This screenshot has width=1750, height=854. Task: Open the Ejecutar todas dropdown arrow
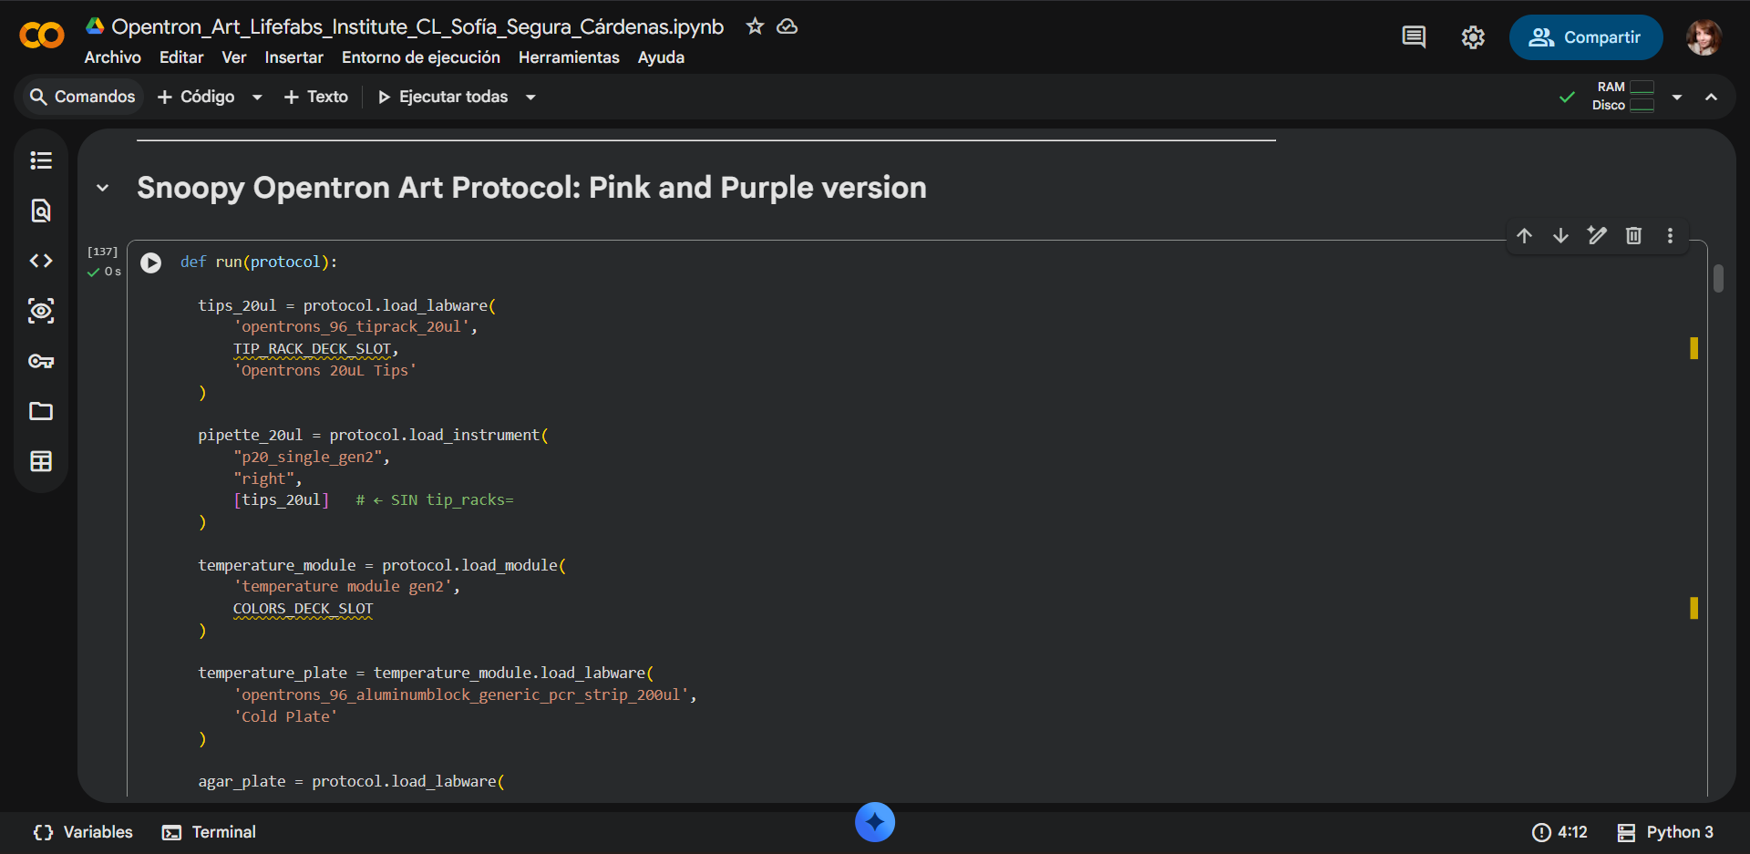530,97
